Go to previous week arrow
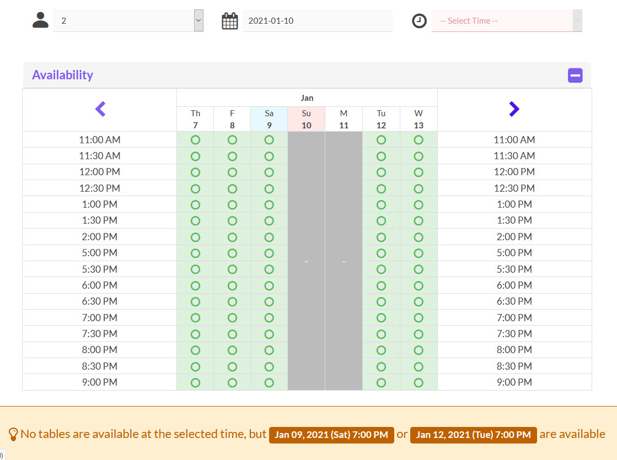Viewport: 617px width, 460px height. tap(100, 109)
